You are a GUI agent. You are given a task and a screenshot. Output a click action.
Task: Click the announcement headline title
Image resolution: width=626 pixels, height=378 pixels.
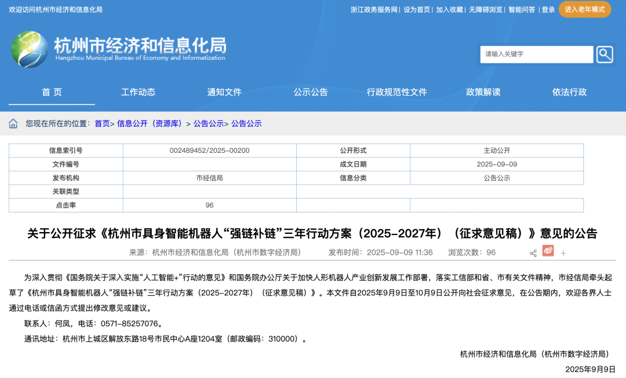coord(312,233)
